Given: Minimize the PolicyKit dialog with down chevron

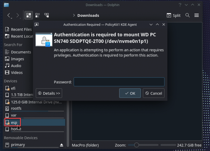Looking at the screenshot, I should click(x=151, y=24).
